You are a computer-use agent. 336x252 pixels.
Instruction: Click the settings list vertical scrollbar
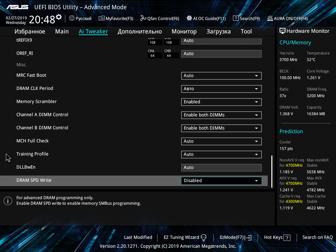272,171
